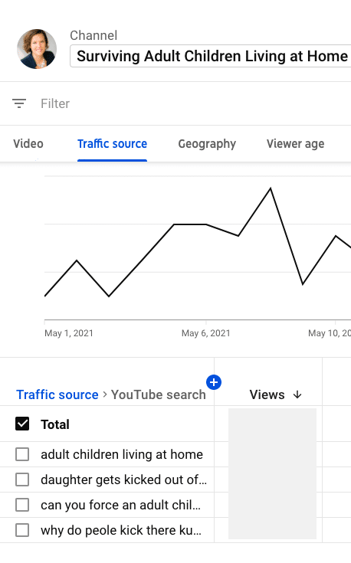Click the channel profile picture
This screenshot has height=563, width=351.
pyautogui.click(x=37, y=49)
